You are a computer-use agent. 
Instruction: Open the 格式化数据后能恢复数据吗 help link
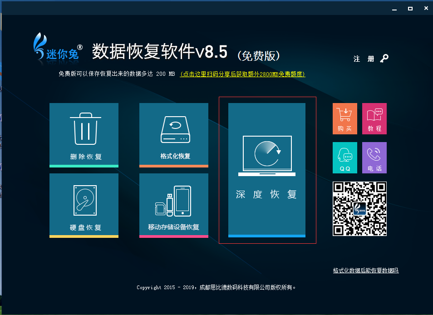[366, 270]
